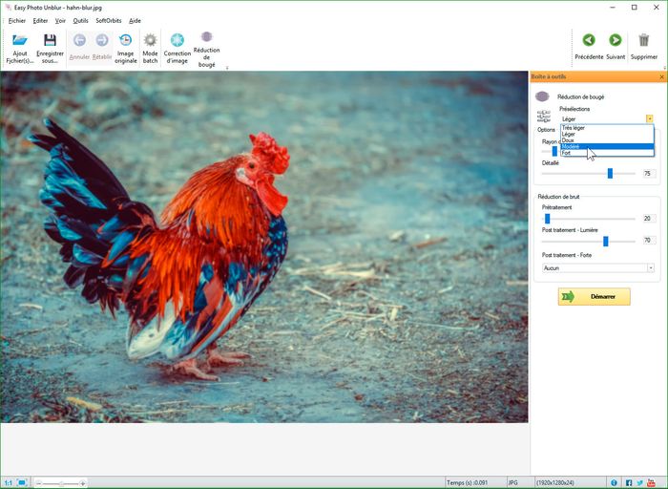Open the Facebook icon in status bar
The width and height of the screenshot is (668, 489).
click(629, 482)
